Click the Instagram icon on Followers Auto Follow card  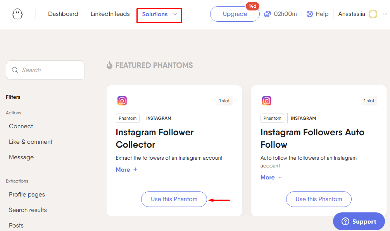point(267,101)
